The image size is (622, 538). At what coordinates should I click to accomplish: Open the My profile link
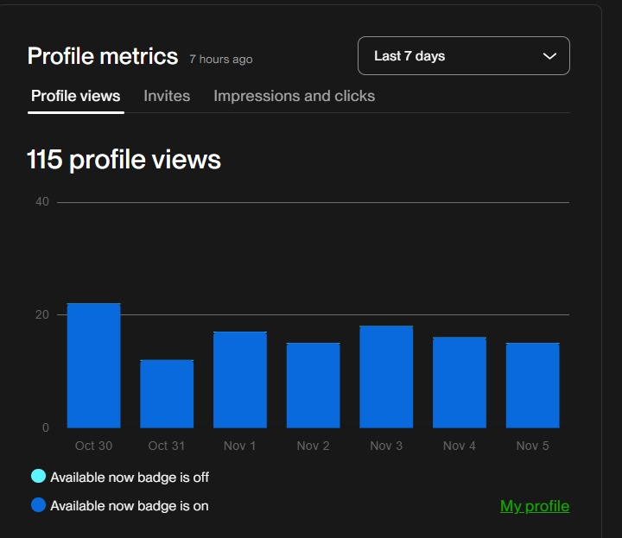pos(535,506)
